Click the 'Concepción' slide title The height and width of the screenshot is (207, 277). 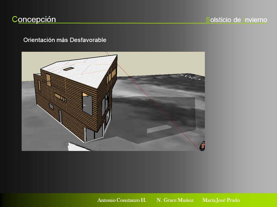pyautogui.click(x=34, y=19)
